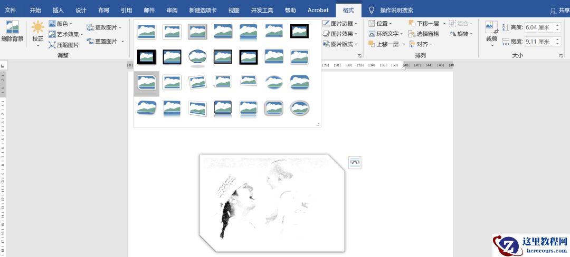Apply the Soft Edge Oval picture style

pos(274,82)
